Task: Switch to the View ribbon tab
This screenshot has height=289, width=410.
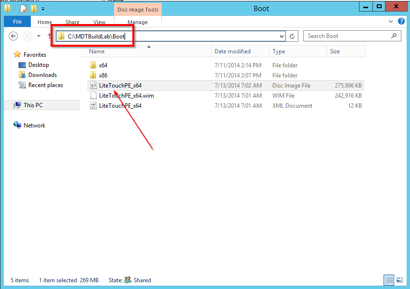Action: point(99,22)
